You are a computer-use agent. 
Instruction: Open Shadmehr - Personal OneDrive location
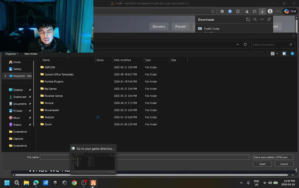(21, 76)
